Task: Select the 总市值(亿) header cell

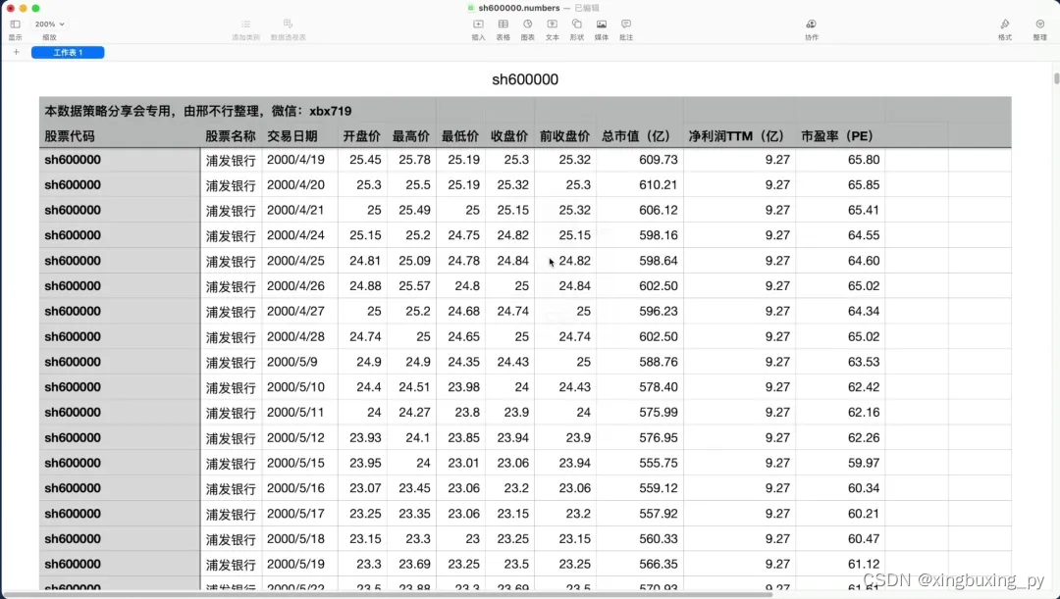Action: click(x=640, y=135)
